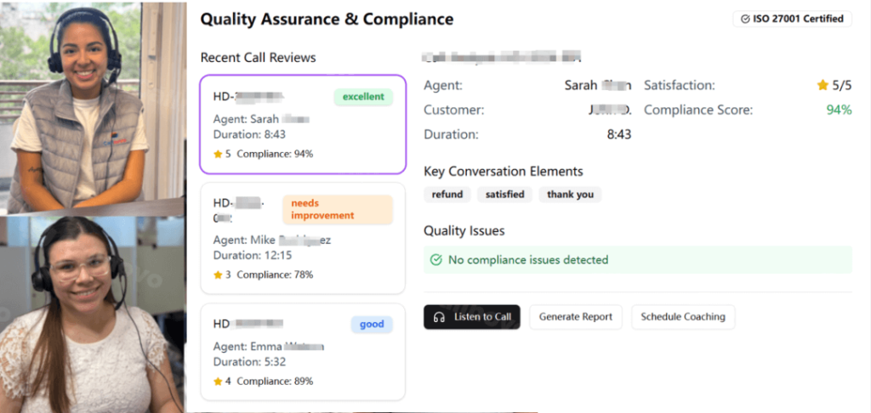
Task: Click the headphones icon on Listen to Call
Action: [x=439, y=317]
